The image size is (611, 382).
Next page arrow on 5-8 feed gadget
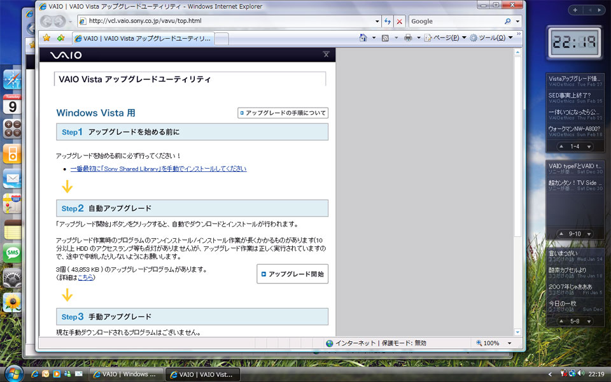pos(589,321)
